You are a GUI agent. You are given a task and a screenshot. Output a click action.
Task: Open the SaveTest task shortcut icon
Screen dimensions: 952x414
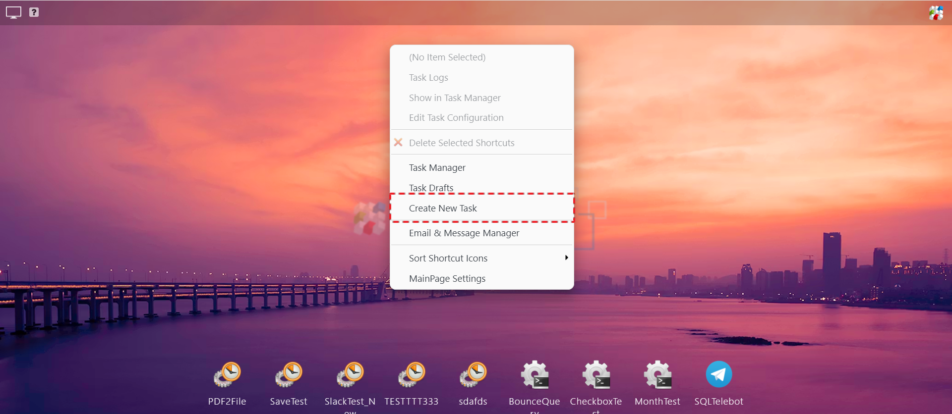(x=289, y=375)
